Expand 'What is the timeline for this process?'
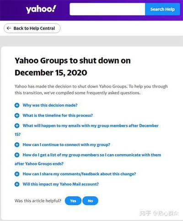This screenshot has width=183, height=221. pos(58,115)
